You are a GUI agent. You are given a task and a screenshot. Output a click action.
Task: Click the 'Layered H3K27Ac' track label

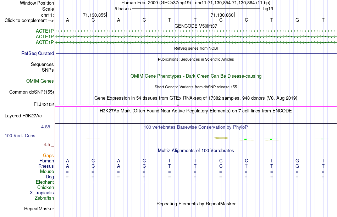point(23,116)
